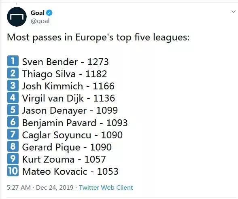Click the number 6 keycap emoji
Viewport: 238px width, 199px height.
(x=13, y=122)
